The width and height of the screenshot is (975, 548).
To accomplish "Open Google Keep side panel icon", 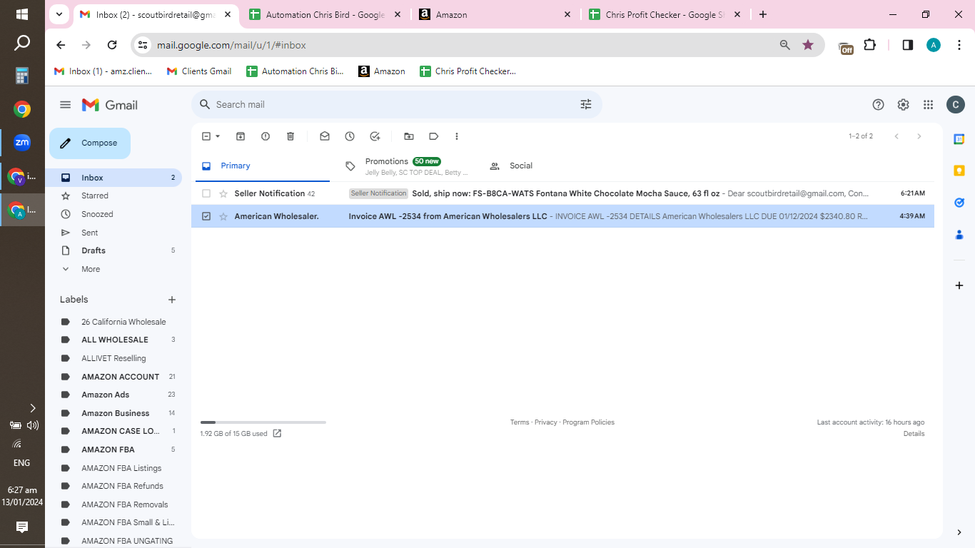I will (959, 171).
